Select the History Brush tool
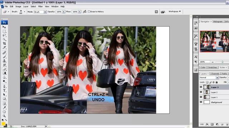Screen dimensions: 229x128 tap(4, 65)
